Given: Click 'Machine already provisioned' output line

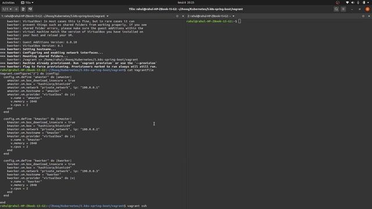Looking at the screenshot, I should pyautogui.click(x=78, y=63).
